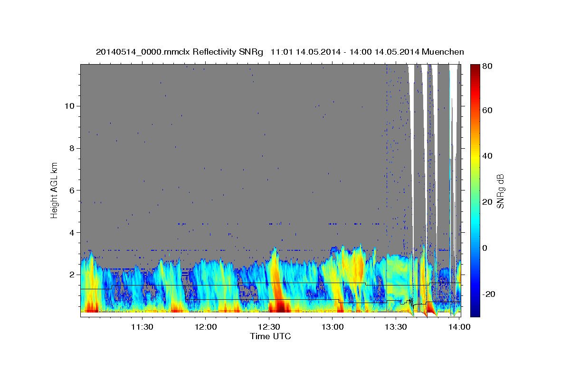The height and width of the screenshot is (380, 570).
Task: Click the dark red top of the colorbar
Action: click(475, 68)
